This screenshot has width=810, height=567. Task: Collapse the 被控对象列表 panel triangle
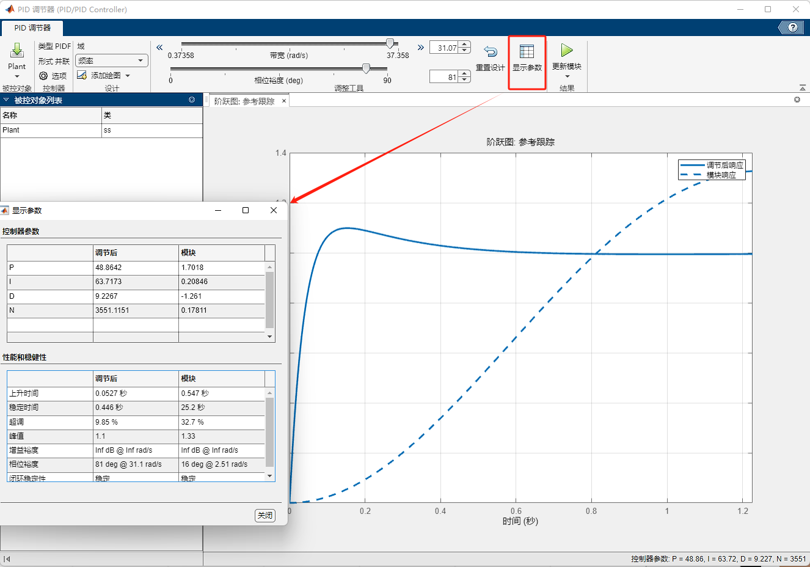[x=6, y=100]
